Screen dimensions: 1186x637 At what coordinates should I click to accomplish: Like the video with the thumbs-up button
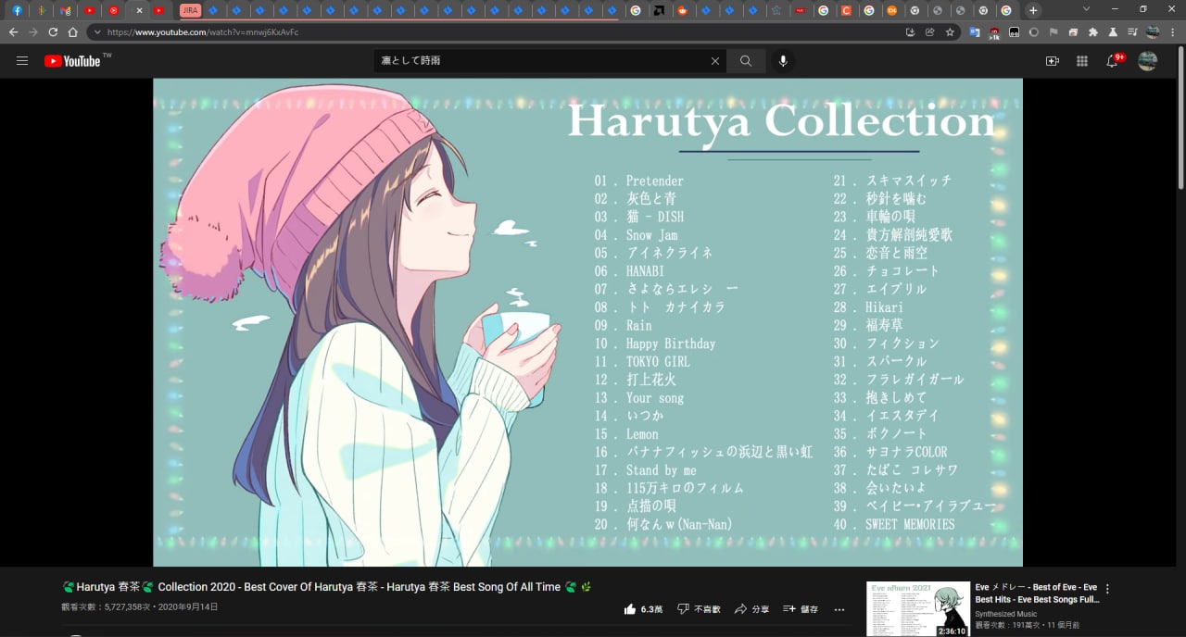643,609
